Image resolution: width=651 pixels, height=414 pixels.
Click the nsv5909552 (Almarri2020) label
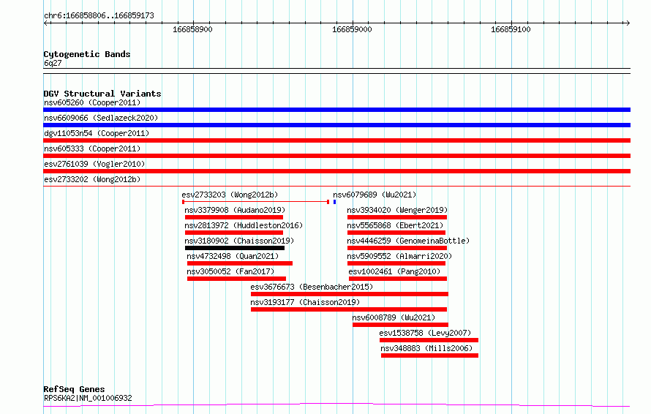399,256
